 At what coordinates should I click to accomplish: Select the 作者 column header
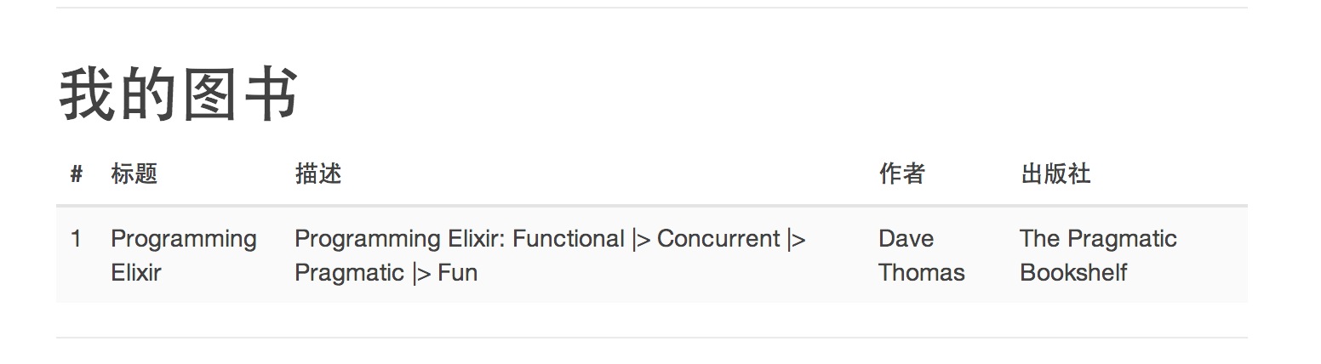coord(901,174)
